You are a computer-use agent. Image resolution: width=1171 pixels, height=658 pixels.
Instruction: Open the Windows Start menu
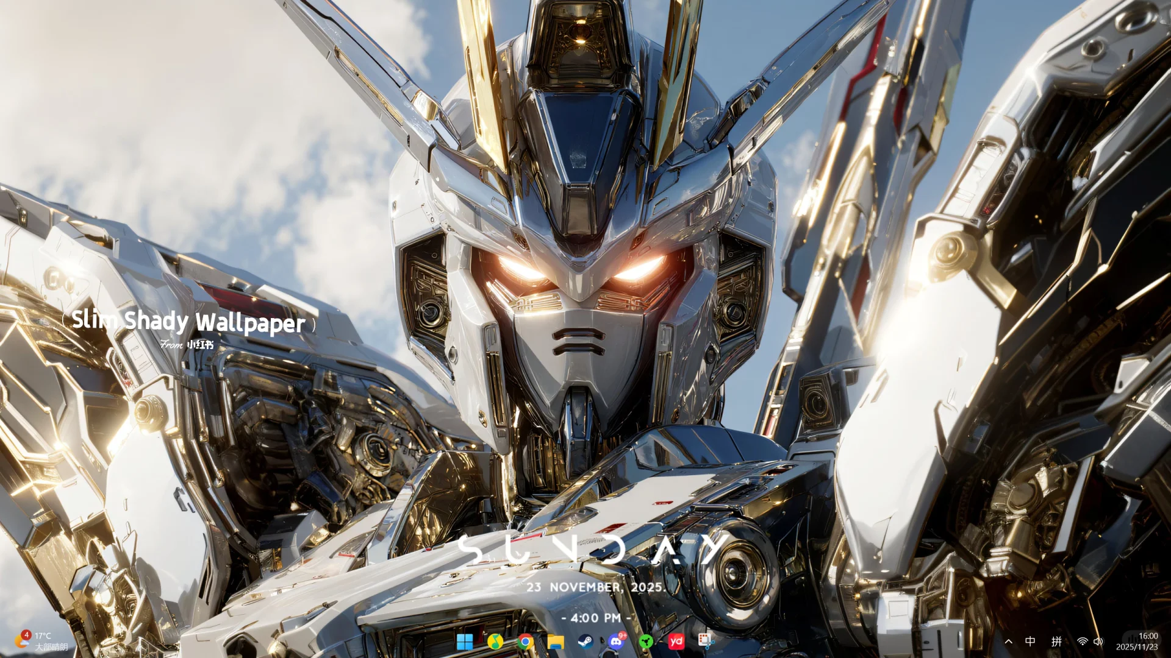465,642
